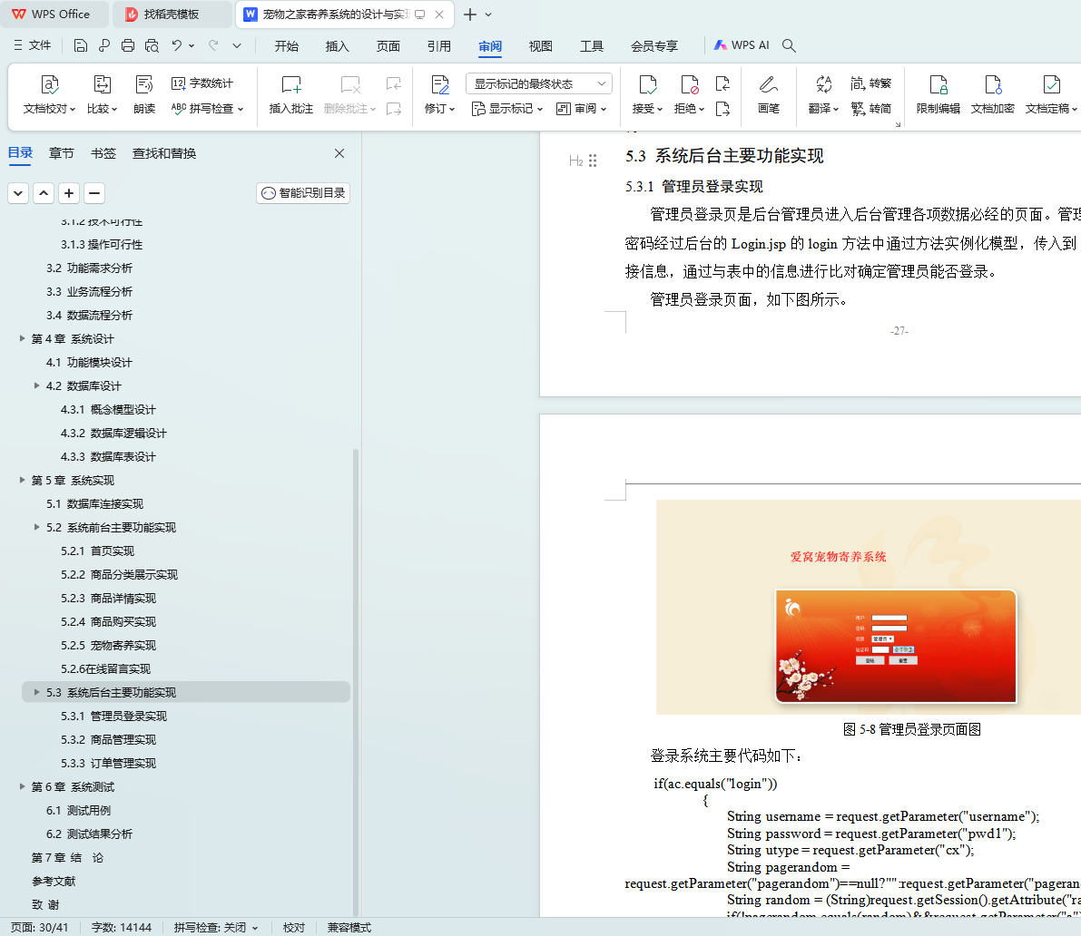Toggle the 4.2 数据库设计 expander arrow

coord(36,385)
